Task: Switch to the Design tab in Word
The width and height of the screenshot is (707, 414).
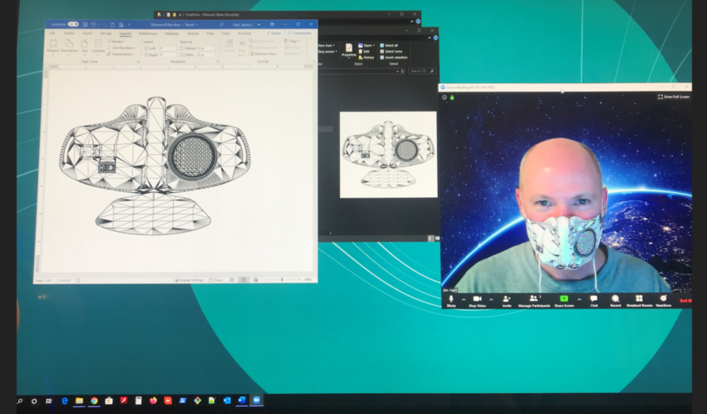Action: (x=106, y=33)
